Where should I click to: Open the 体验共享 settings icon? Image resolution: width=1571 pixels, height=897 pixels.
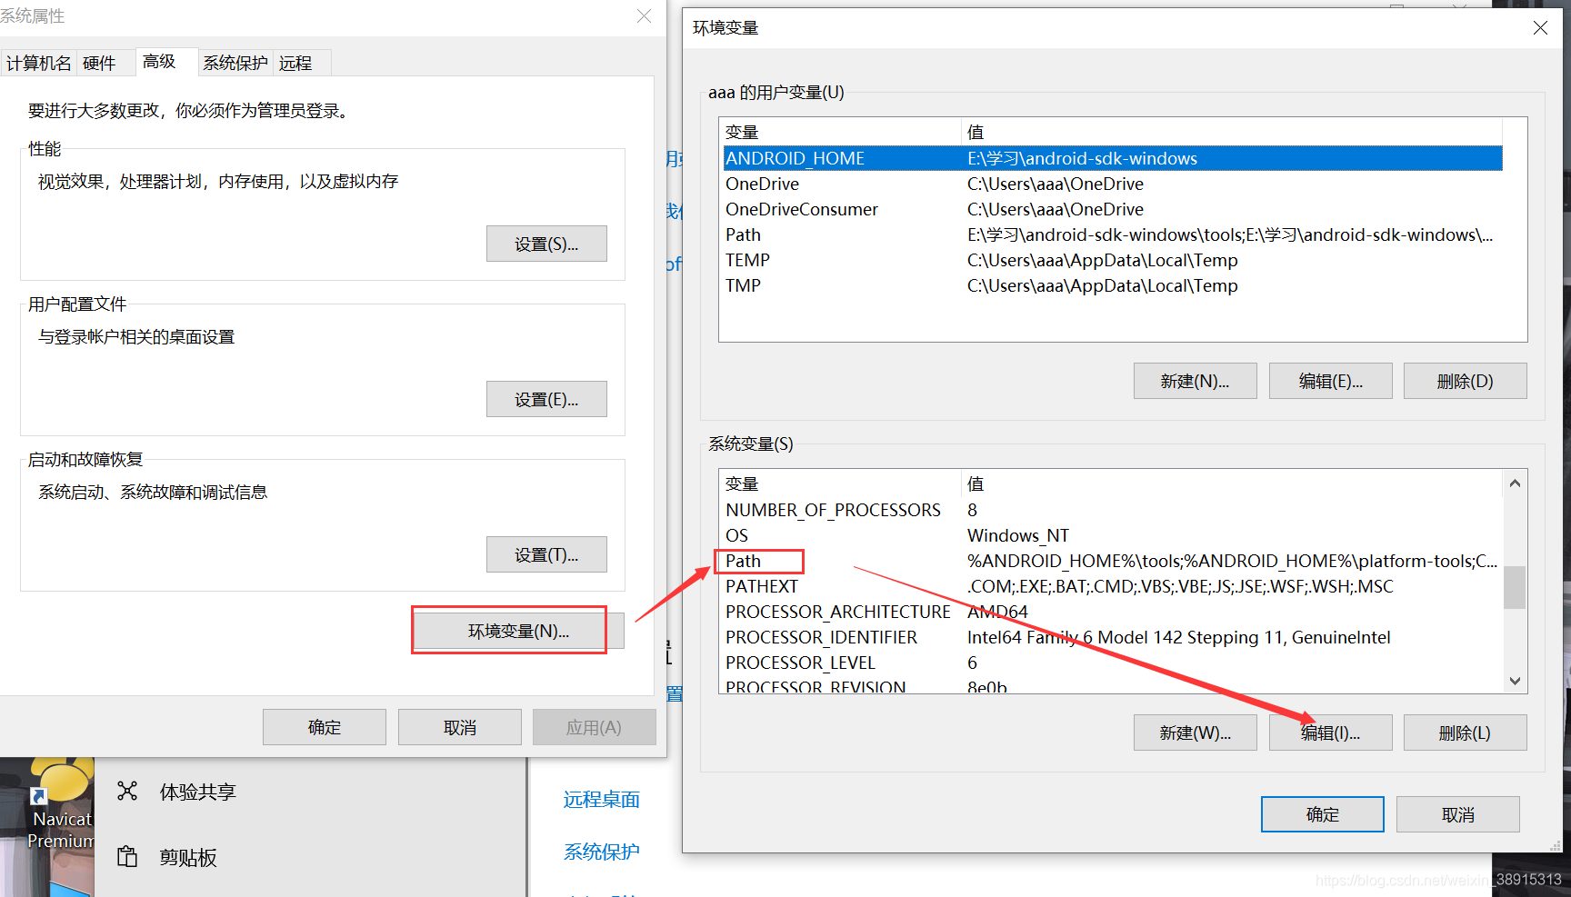(x=127, y=791)
